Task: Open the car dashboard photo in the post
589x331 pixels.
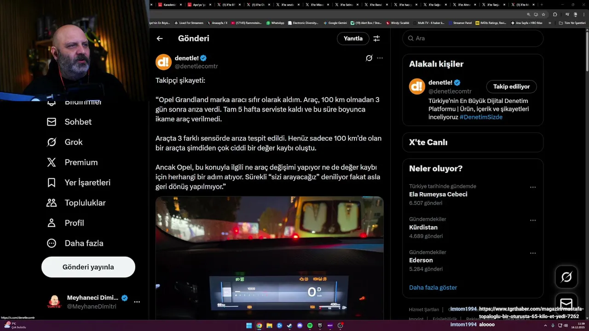Action: point(270,257)
